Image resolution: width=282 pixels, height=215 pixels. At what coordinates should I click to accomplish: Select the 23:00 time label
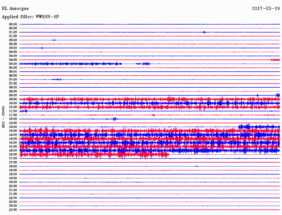pyautogui.click(x=13, y=206)
